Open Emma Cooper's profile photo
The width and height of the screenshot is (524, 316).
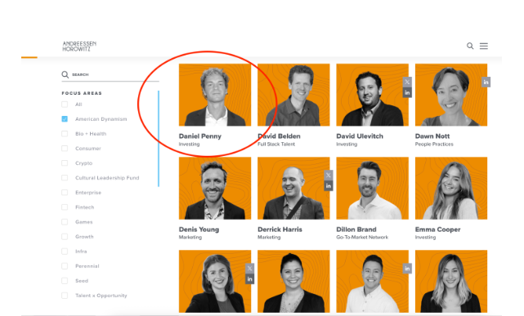coord(451,188)
